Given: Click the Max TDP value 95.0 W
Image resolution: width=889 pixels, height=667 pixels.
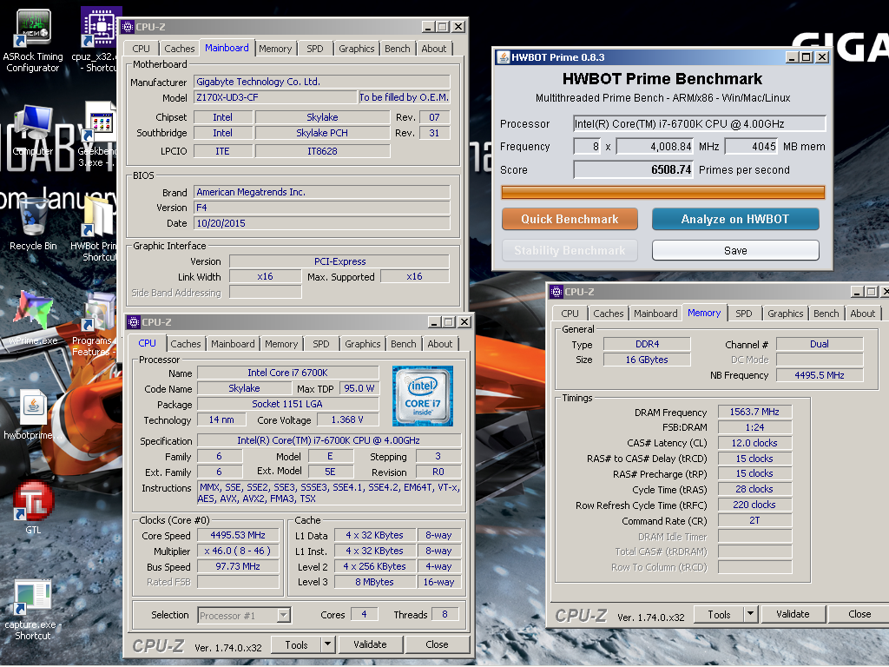Looking at the screenshot, I should (359, 388).
